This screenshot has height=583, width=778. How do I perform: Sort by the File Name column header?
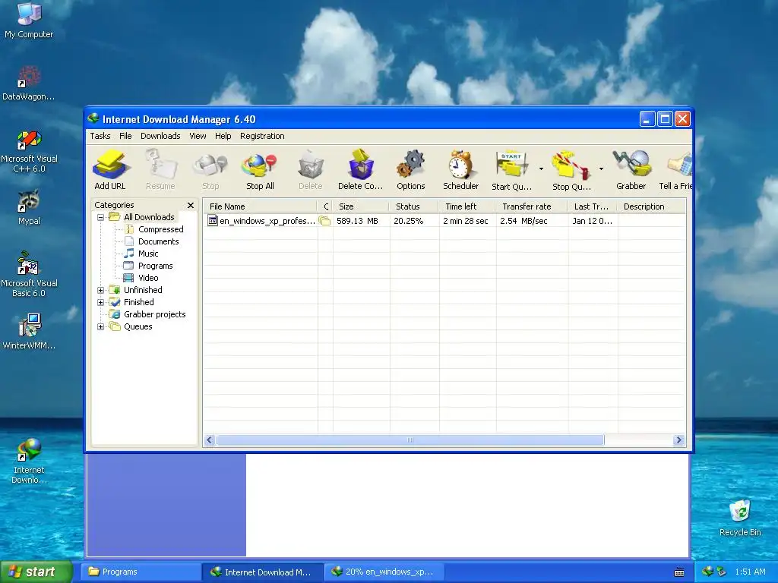click(260, 206)
